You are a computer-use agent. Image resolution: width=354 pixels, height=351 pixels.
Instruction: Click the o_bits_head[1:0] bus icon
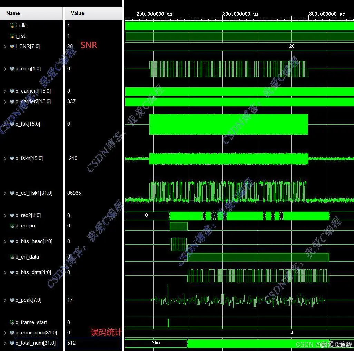12,242
